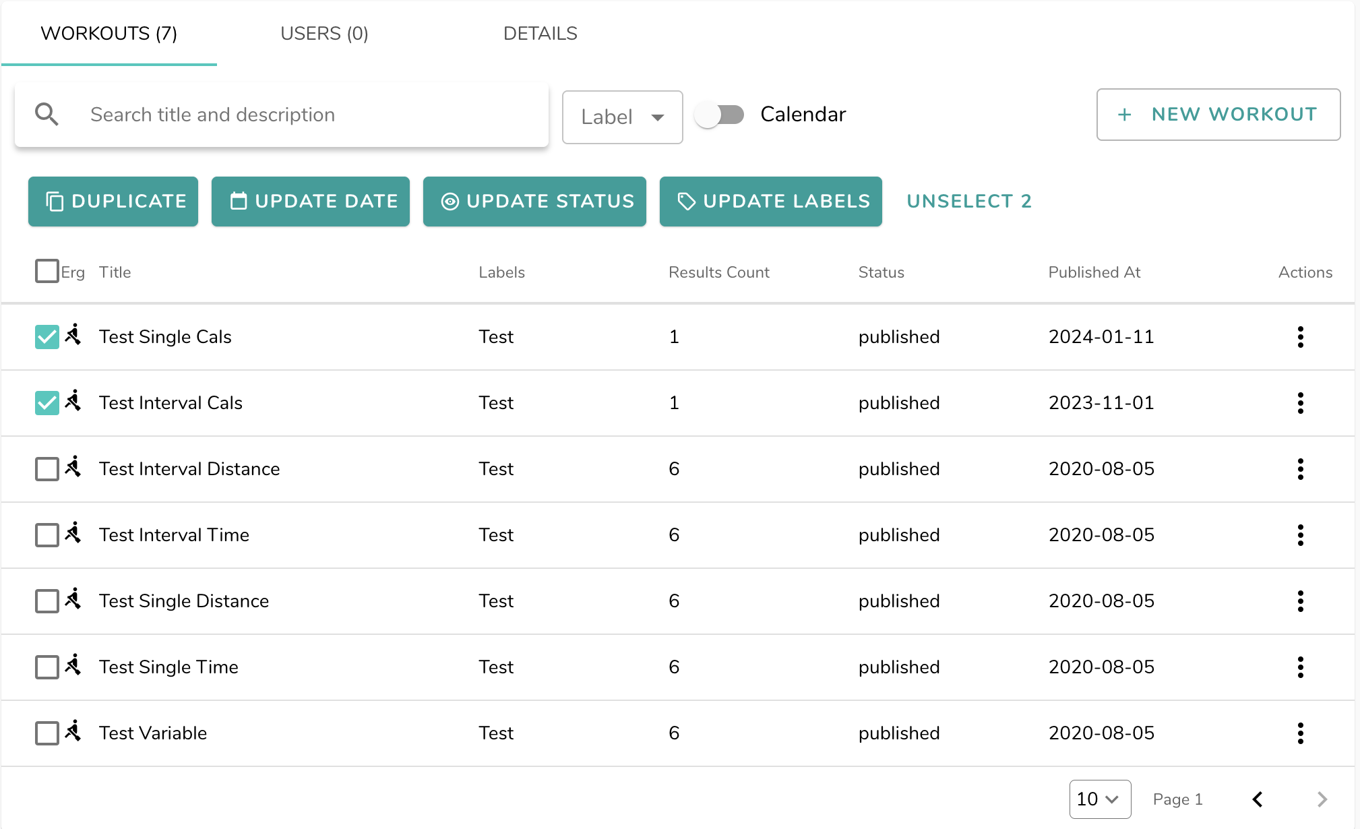Expand rows-per-page dropdown showing 10
This screenshot has width=1360, height=829.
(1099, 799)
